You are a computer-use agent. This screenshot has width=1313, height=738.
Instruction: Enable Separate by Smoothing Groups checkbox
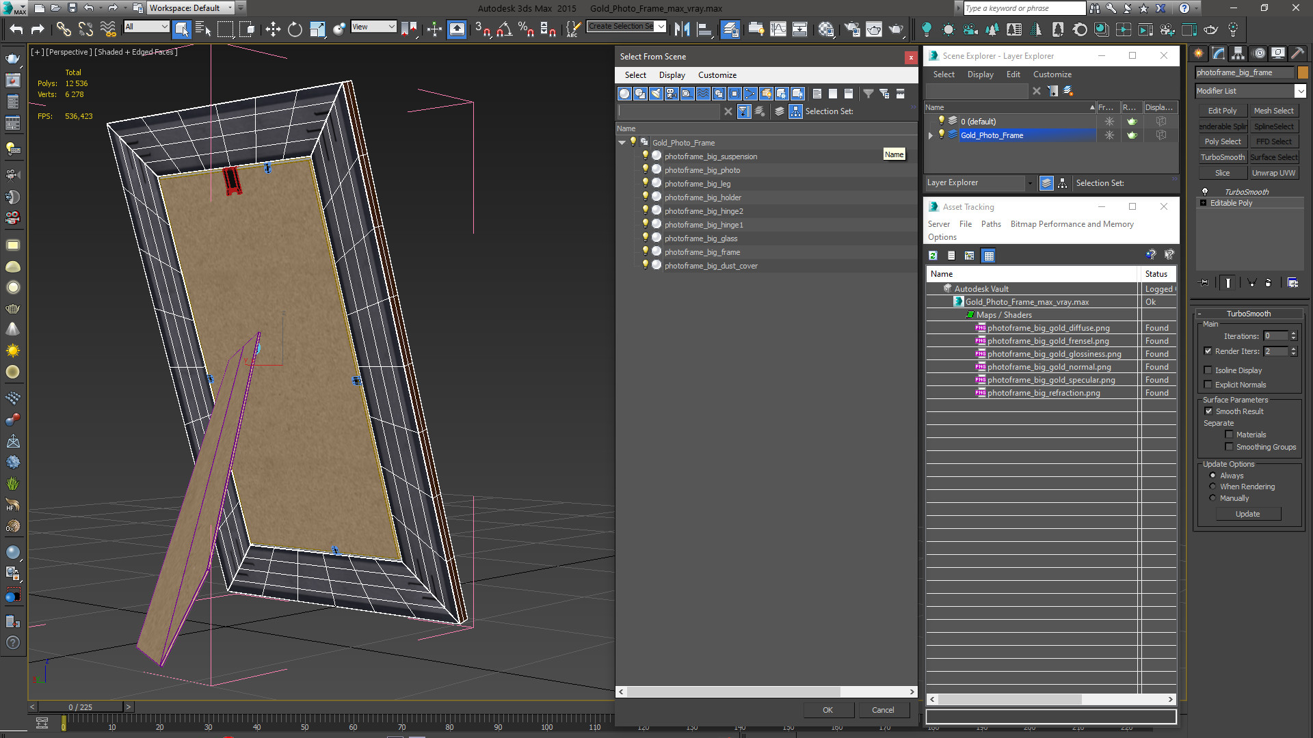coord(1229,447)
